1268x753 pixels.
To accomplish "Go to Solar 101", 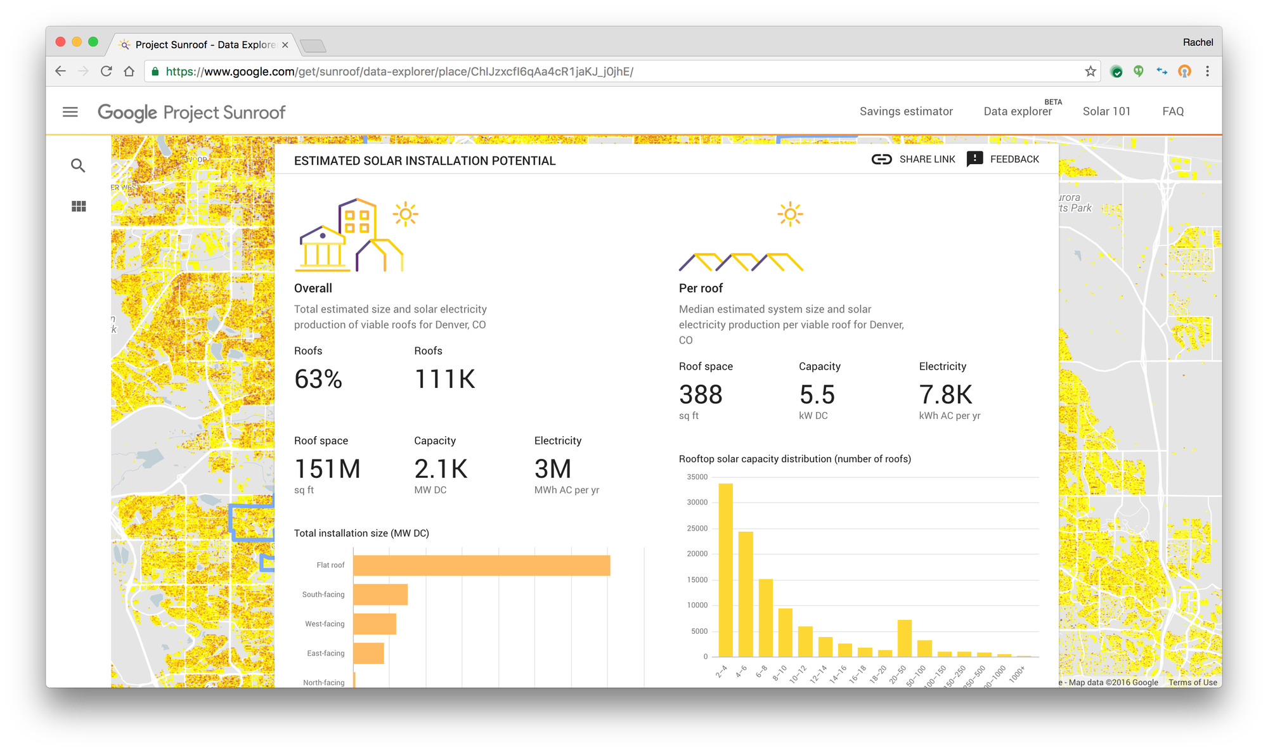I will click(x=1106, y=112).
